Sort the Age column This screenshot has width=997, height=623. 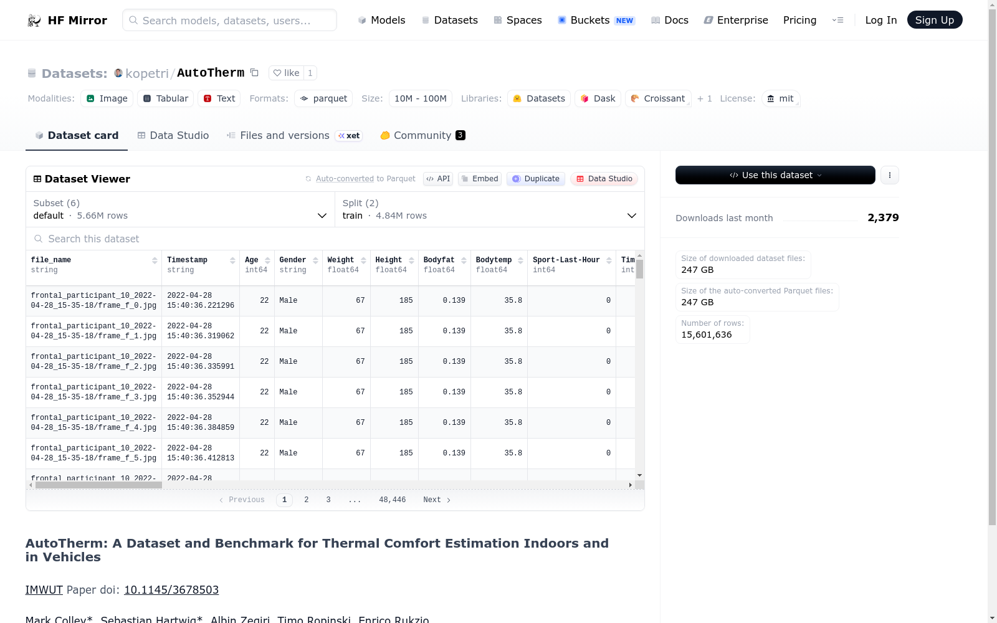[x=267, y=260]
